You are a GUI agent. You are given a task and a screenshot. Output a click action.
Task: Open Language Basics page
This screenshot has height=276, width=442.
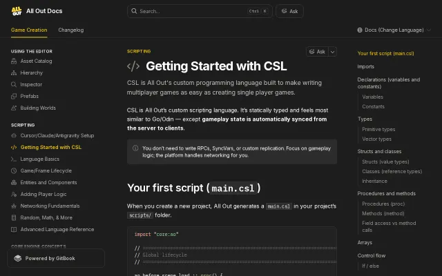click(x=40, y=159)
